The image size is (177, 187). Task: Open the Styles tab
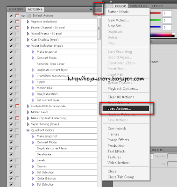click(x=157, y=6)
